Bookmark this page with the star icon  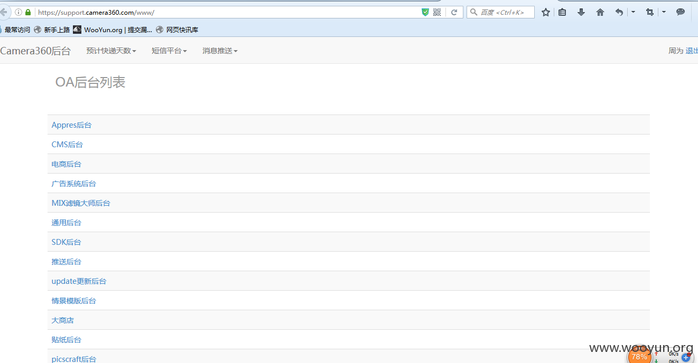tap(546, 12)
